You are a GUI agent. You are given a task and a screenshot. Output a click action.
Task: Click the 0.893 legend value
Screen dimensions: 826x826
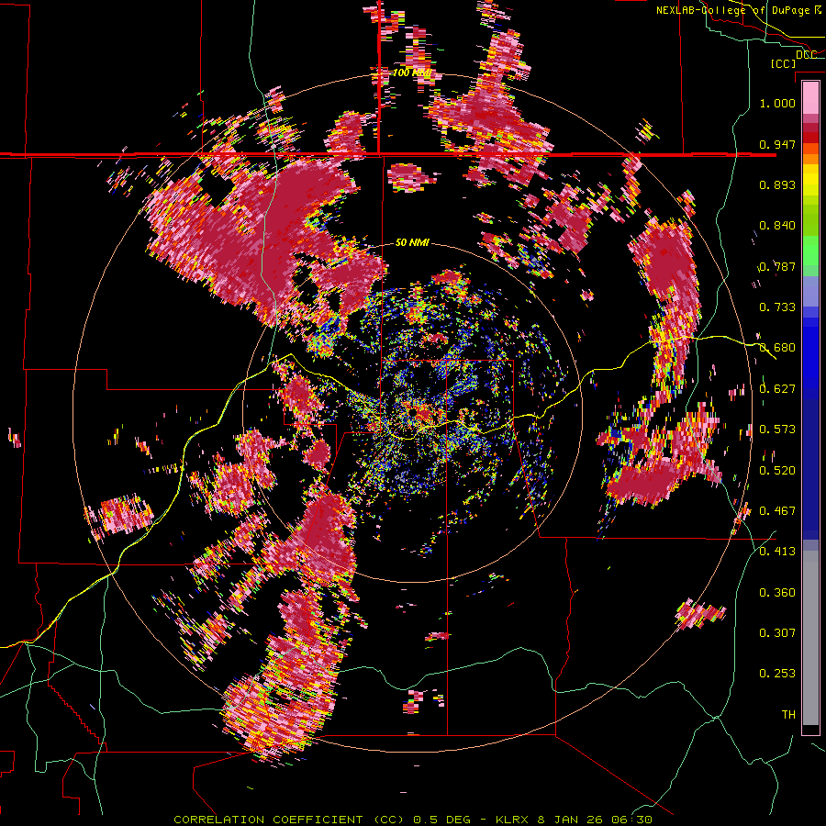(777, 184)
